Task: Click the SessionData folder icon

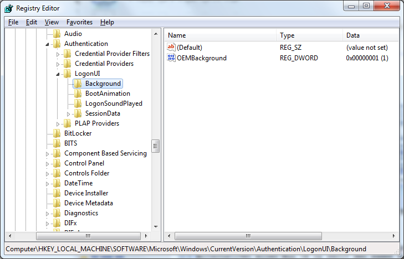Action: click(78, 113)
